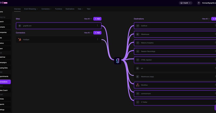216x113 pixels.
Task: Open Companies in the sidebar
Action: [5, 32]
